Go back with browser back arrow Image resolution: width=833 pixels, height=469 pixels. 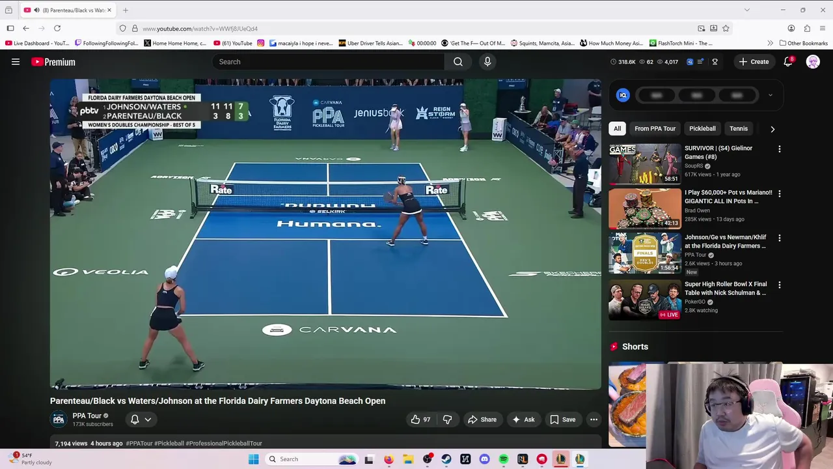(x=26, y=29)
